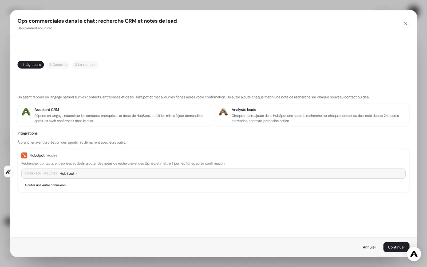Image resolution: width=427 pixels, height=267 pixels.
Task: Open the floating assistant logo at bottom right
Action: (414, 254)
